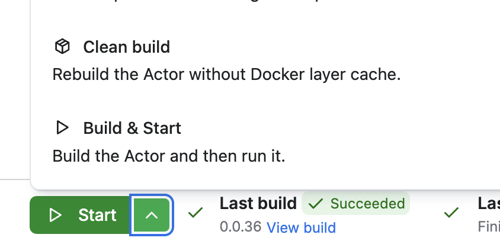Open the View build link
500x244 pixels.
[301, 227]
